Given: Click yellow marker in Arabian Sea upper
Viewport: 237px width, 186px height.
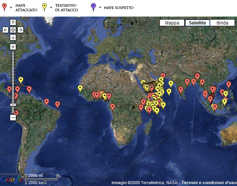Looking at the screenshot, I should point(171,84).
